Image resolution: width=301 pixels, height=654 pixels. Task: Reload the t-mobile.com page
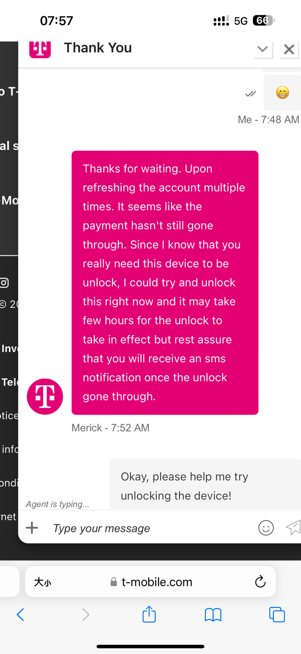260,582
